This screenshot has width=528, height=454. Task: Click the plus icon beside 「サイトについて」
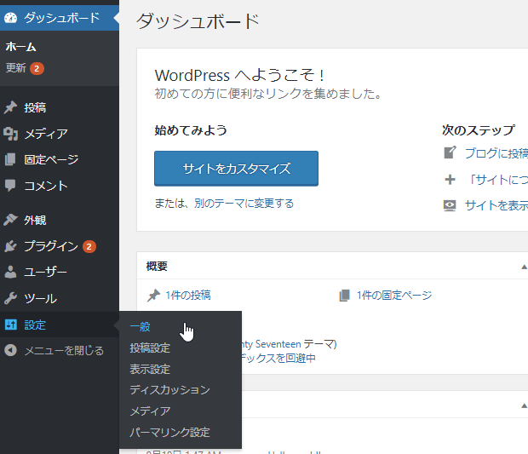[450, 180]
